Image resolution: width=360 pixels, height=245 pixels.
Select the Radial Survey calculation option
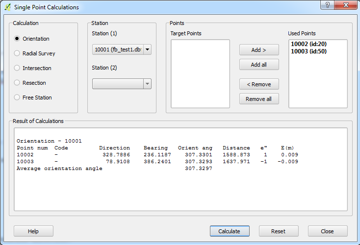coord(18,53)
